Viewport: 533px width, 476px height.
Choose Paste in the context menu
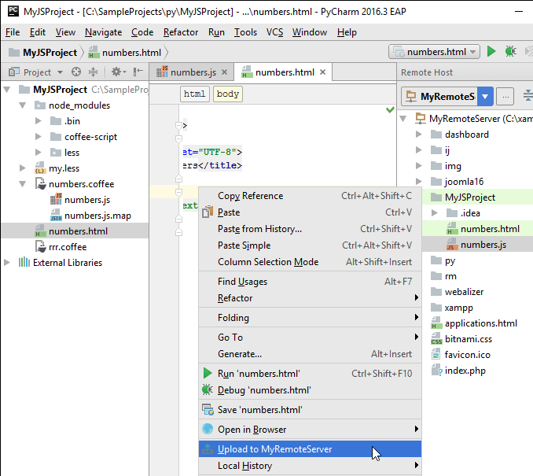click(x=310, y=212)
